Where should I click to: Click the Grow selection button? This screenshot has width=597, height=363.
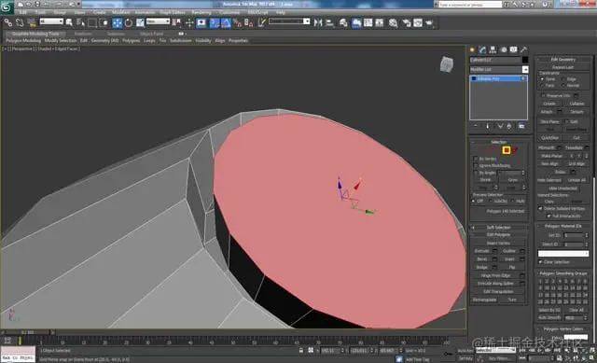pos(512,180)
